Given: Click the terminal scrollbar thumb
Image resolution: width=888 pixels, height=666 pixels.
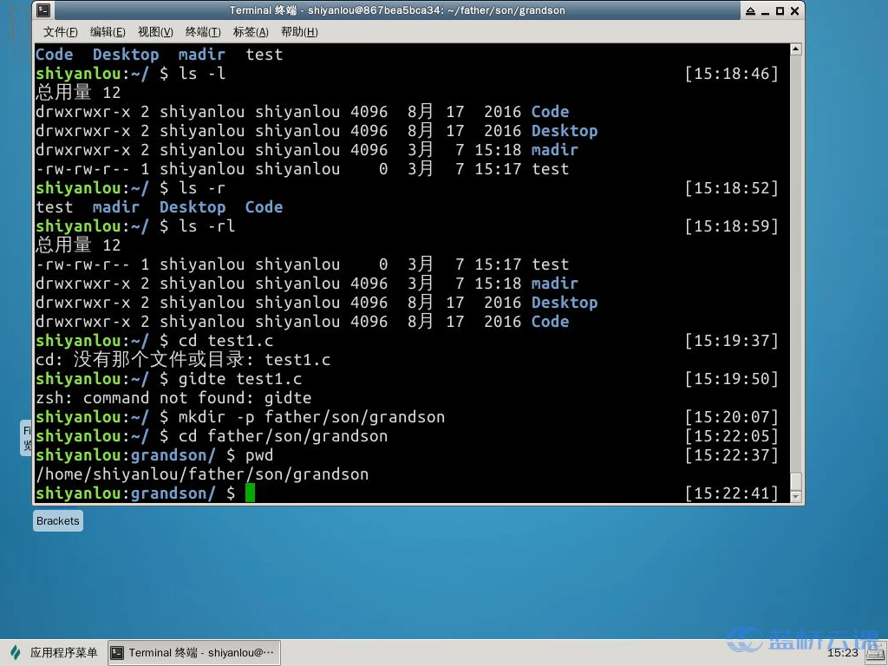Looking at the screenshot, I should (796, 480).
